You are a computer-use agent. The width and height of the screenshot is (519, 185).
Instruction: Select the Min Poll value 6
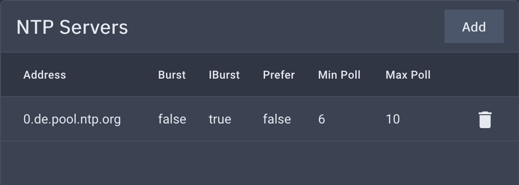321,119
